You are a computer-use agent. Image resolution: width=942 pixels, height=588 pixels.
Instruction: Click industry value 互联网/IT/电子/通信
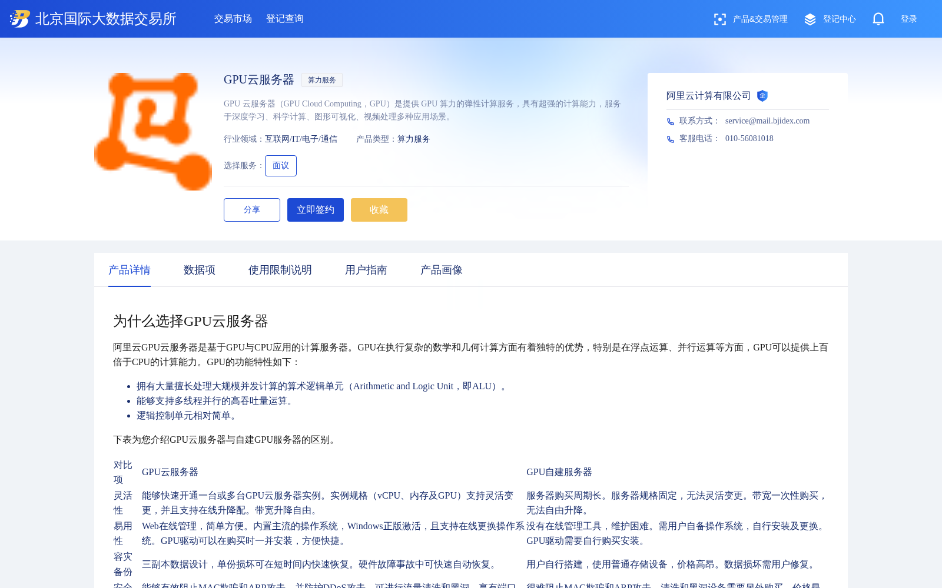tap(301, 139)
